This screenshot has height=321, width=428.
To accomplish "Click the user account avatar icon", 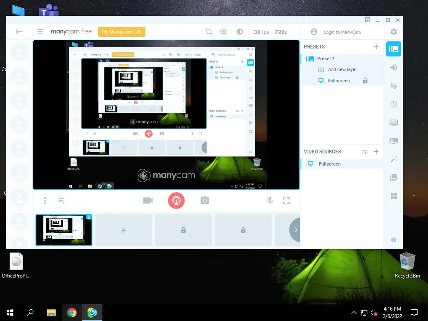I will pyautogui.click(x=314, y=32).
